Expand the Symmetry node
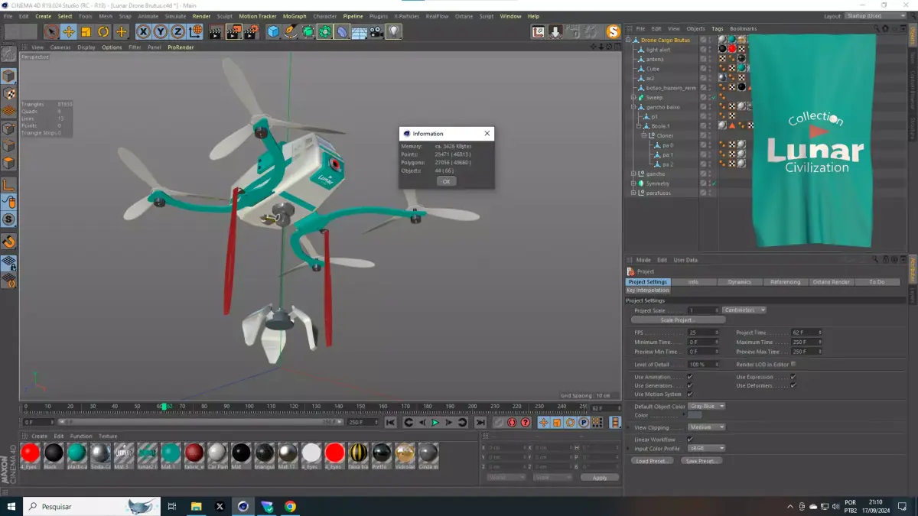The height and width of the screenshot is (516, 918). [633, 183]
